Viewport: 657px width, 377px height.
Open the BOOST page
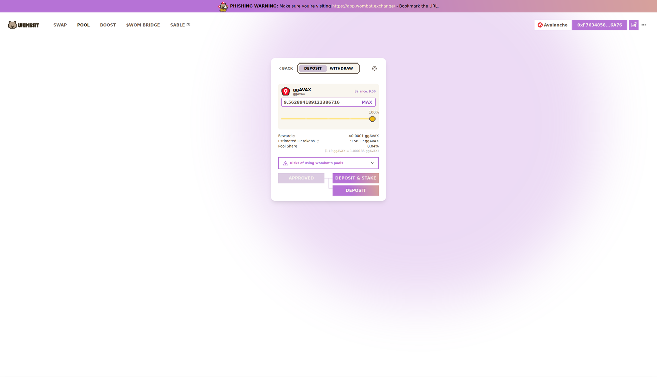(x=108, y=25)
